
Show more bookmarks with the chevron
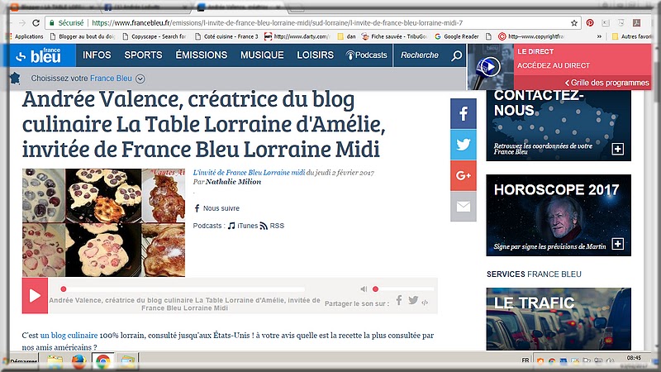599,36
